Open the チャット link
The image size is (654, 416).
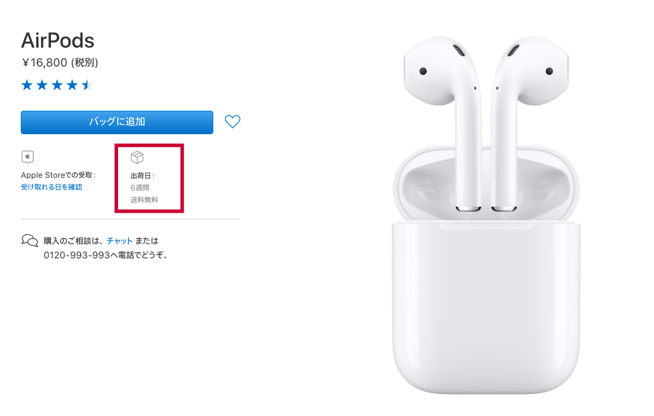(x=119, y=241)
